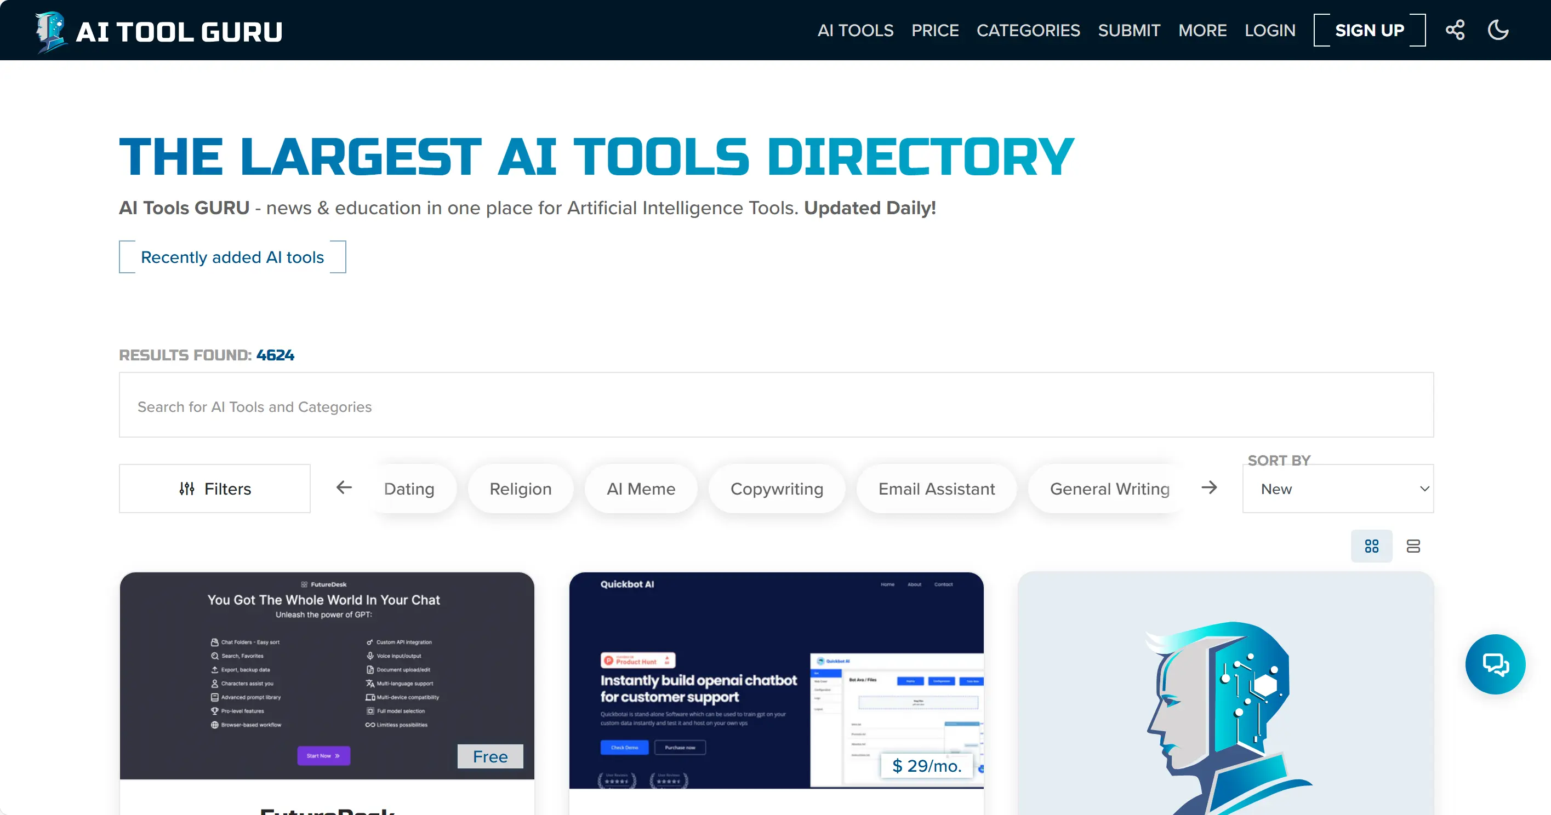Image resolution: width=1551 pixels, height=815 pixels.
Task: Click LOGIN in the header
Action: (1270, 31)
